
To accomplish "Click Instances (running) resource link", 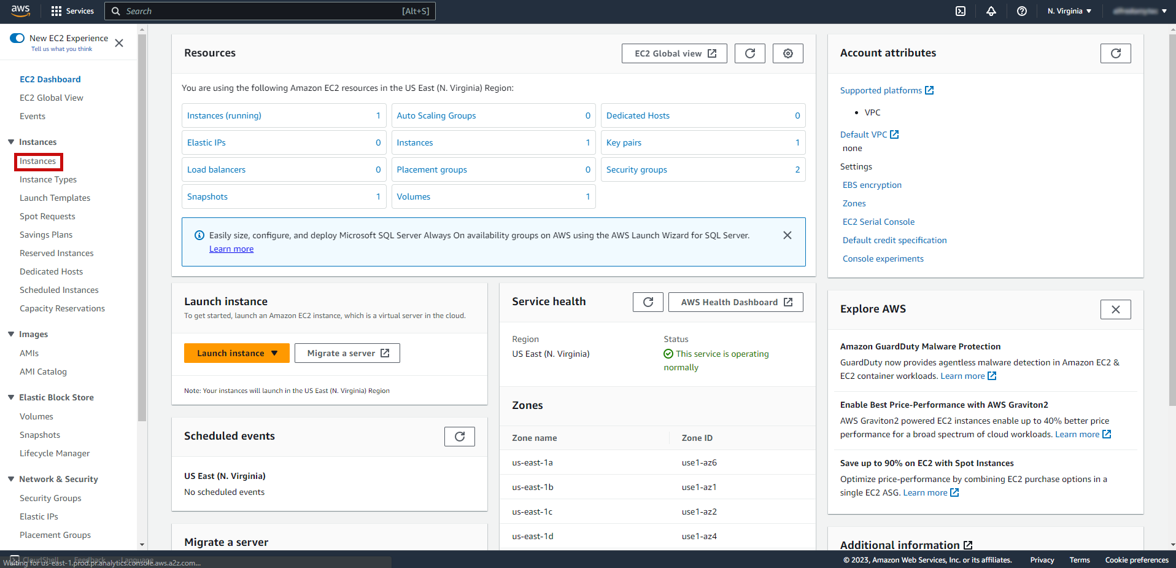I will coord(224,115).
